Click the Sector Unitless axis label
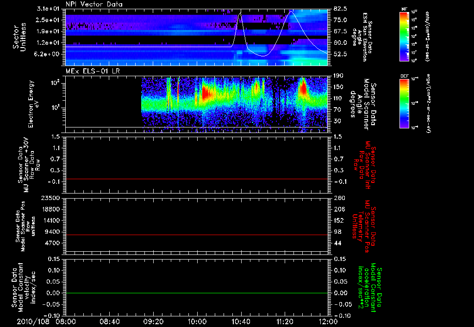Screen dimensions: 474x327 click(x=19, y=37)
